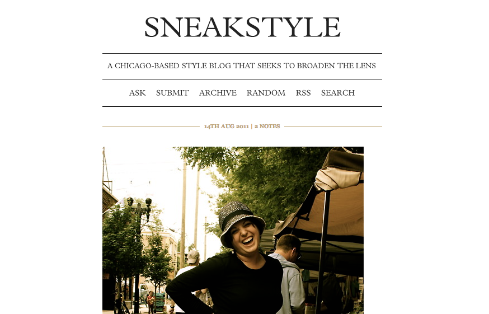
Task: Click the blog tagline about Chicago-based style
Action: click(242, 66)
